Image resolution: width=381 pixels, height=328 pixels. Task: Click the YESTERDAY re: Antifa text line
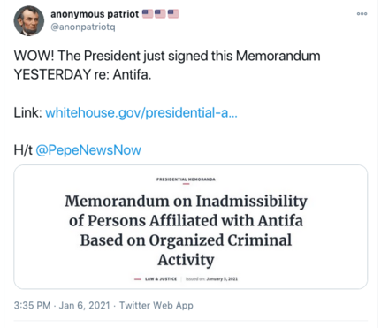point(82,74)
